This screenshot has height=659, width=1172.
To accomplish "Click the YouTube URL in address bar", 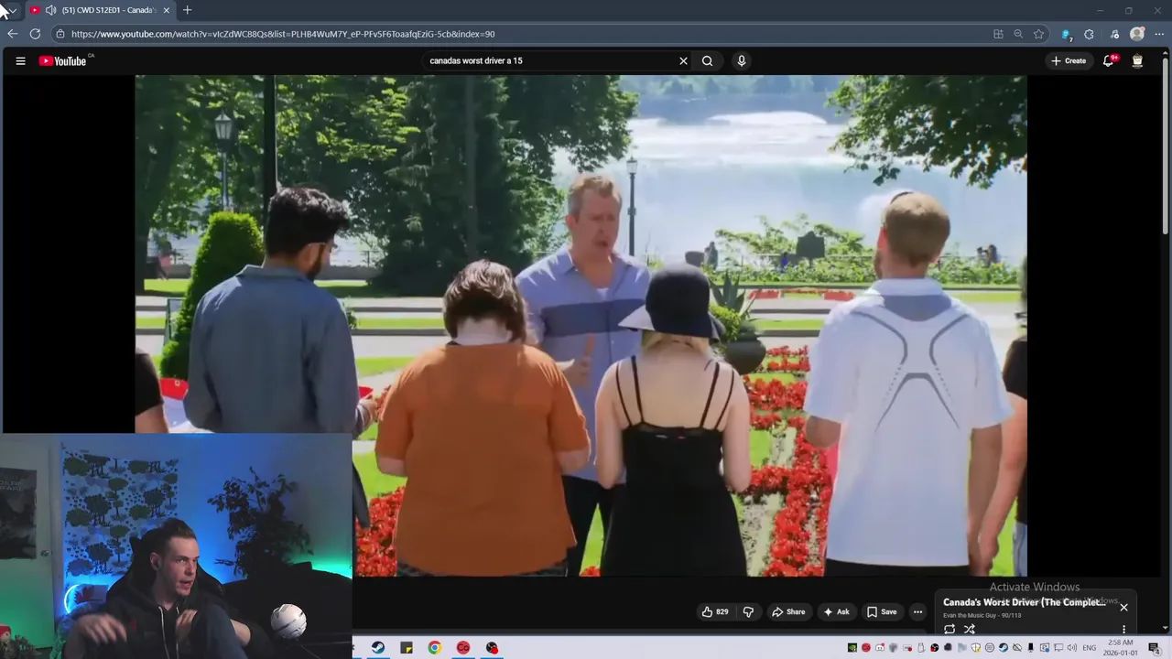I will tap(283, 34).
